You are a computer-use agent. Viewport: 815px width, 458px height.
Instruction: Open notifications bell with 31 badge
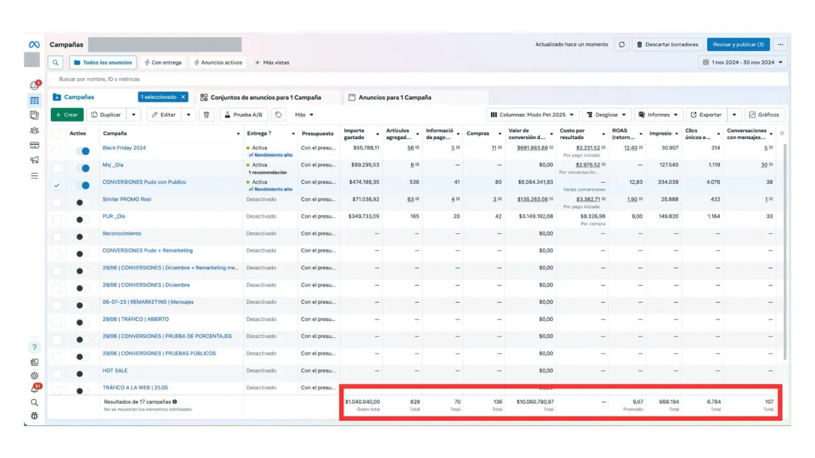[35, 389]
